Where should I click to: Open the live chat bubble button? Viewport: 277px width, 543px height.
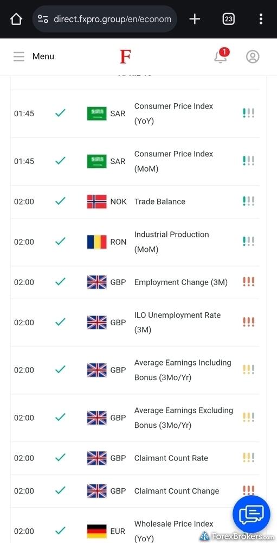click(x=251, y=514)
